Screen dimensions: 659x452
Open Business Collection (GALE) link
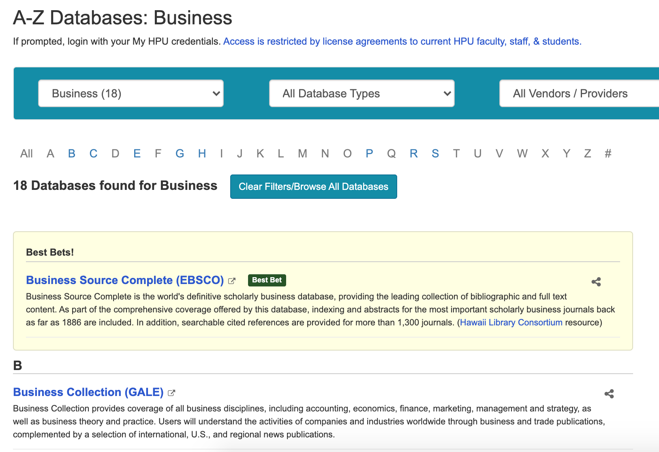click(88, 392)
